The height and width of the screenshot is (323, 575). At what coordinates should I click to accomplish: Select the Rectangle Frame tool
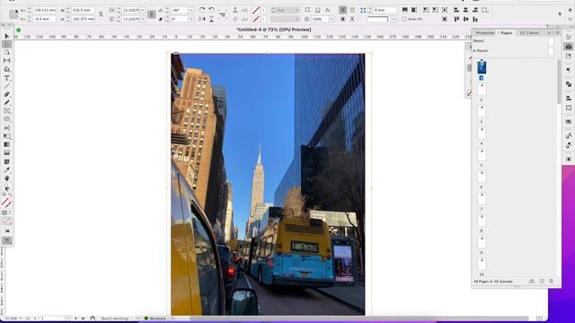coord(6,110)
